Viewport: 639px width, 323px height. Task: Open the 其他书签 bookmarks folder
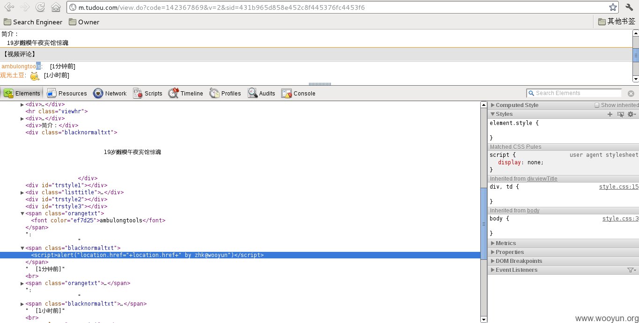617,22
